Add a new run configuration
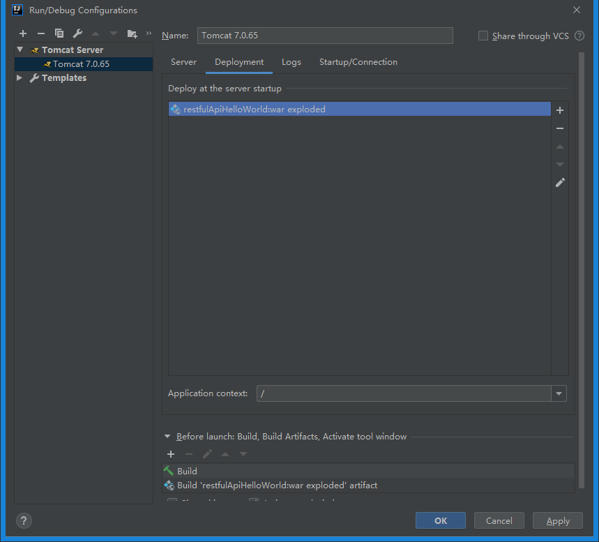Viewport: 599px width, 542px height. tap(23, 33)
